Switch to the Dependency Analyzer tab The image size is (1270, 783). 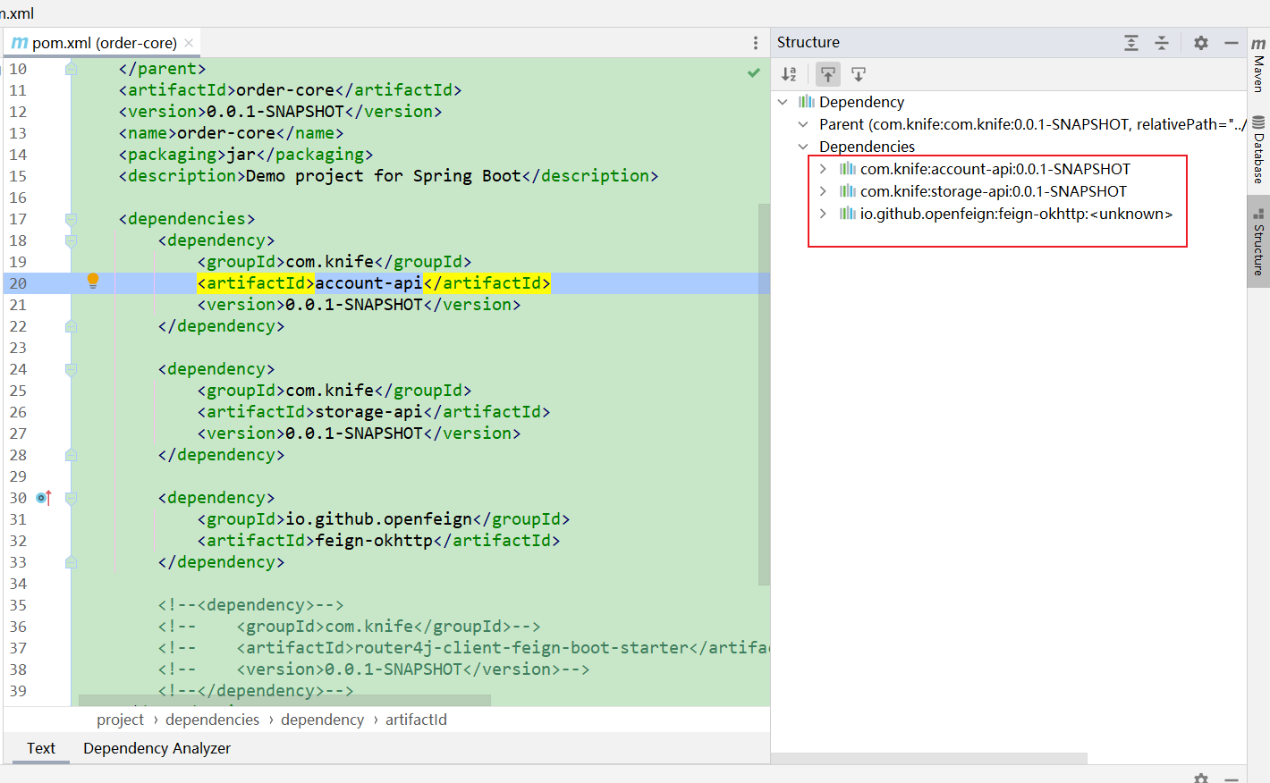(157, 748)
